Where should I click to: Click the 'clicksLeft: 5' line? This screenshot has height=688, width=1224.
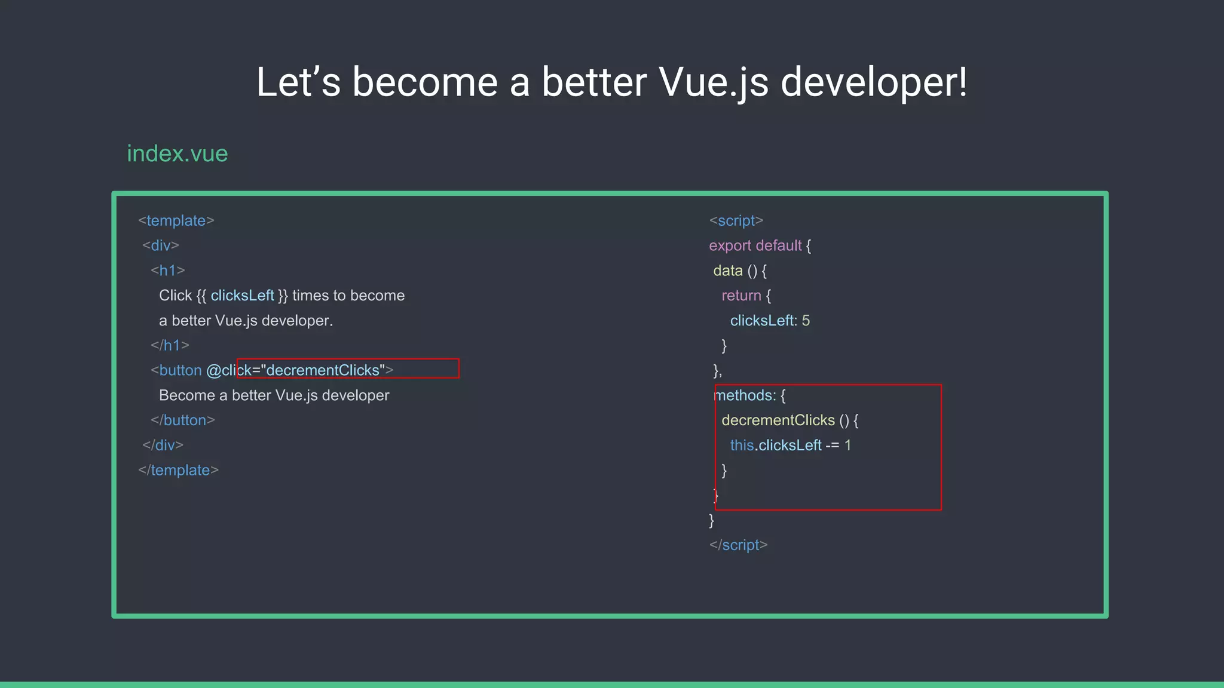[x=770, y=321]
